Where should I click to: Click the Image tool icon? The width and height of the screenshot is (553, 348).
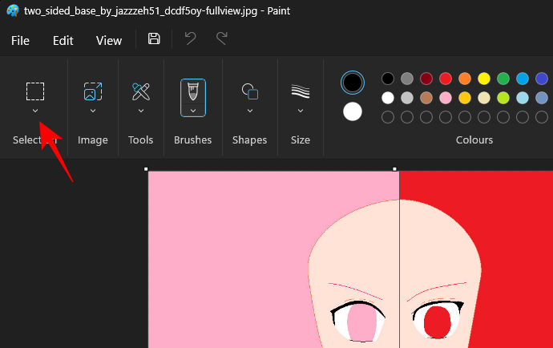click(x=93, y=91)
